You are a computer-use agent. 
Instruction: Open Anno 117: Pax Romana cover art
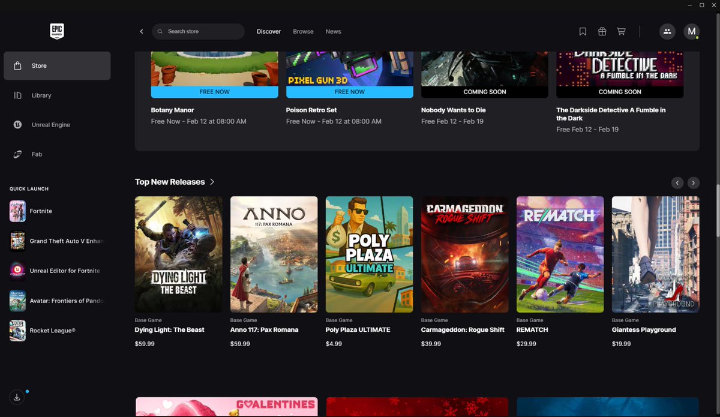click(274, 254)
